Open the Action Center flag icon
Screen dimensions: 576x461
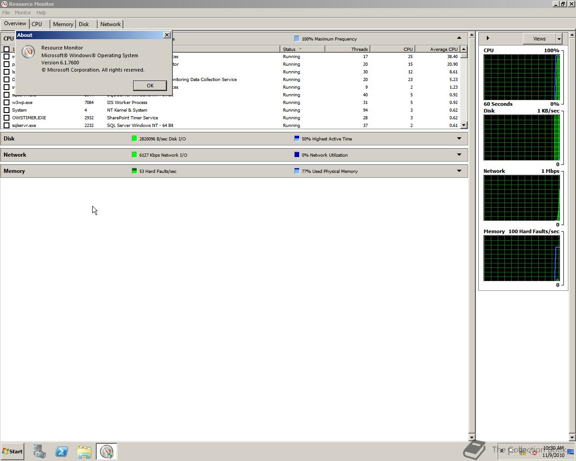(x=512, y=452)
